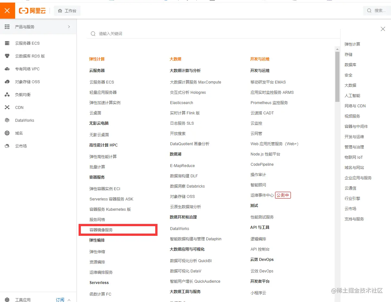Open 容器镜像服务 link
The image size is (391, 302).
(101, 230)
